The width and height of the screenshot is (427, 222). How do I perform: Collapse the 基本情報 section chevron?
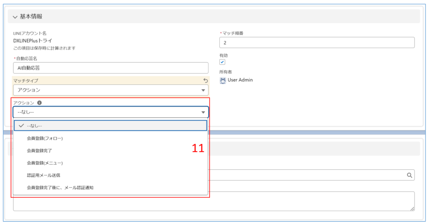tap(15, 17)
